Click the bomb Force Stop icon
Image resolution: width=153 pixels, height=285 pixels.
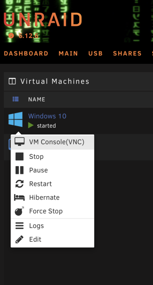(19, 211)
